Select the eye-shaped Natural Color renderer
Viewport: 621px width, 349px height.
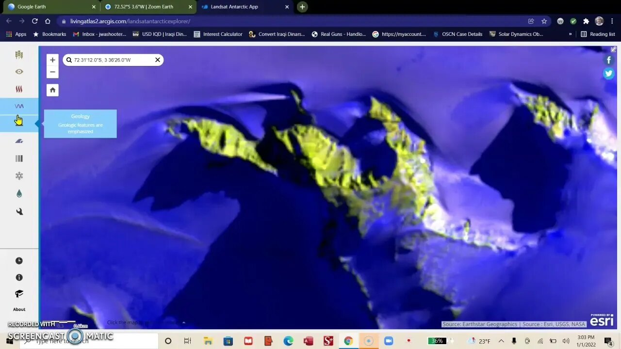[19, 72]
